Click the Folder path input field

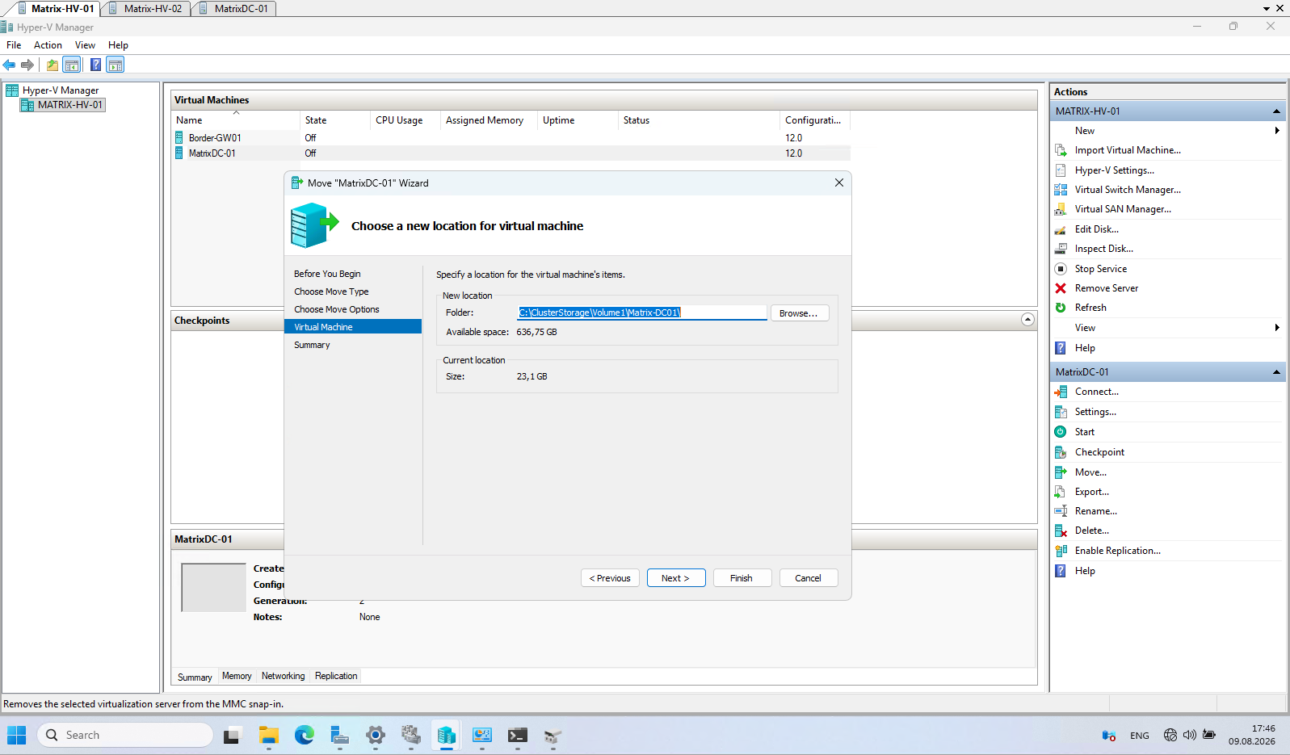641,312
